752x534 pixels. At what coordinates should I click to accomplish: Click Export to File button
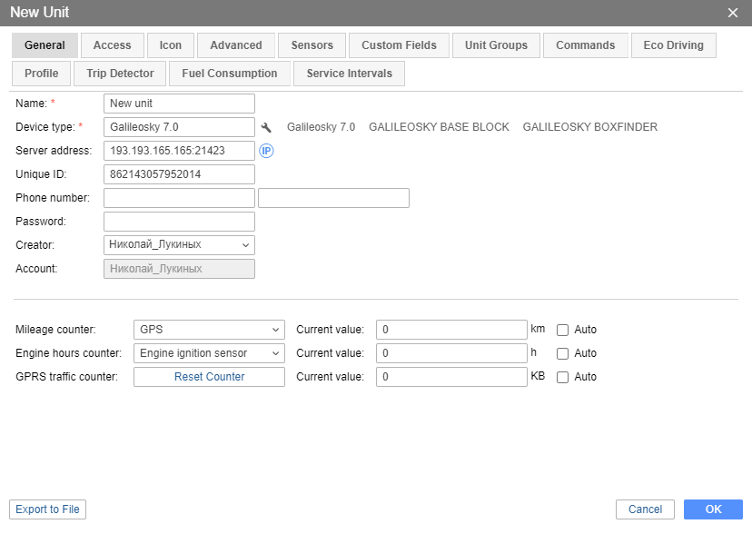click(47, 509)
